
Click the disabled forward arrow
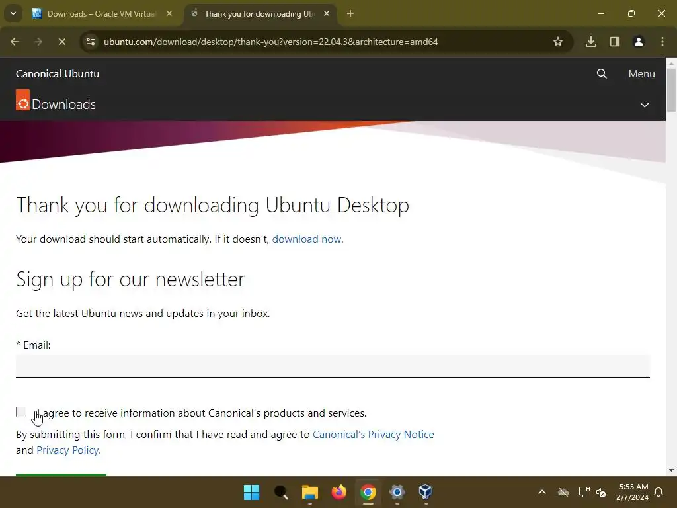coord(38,42)
